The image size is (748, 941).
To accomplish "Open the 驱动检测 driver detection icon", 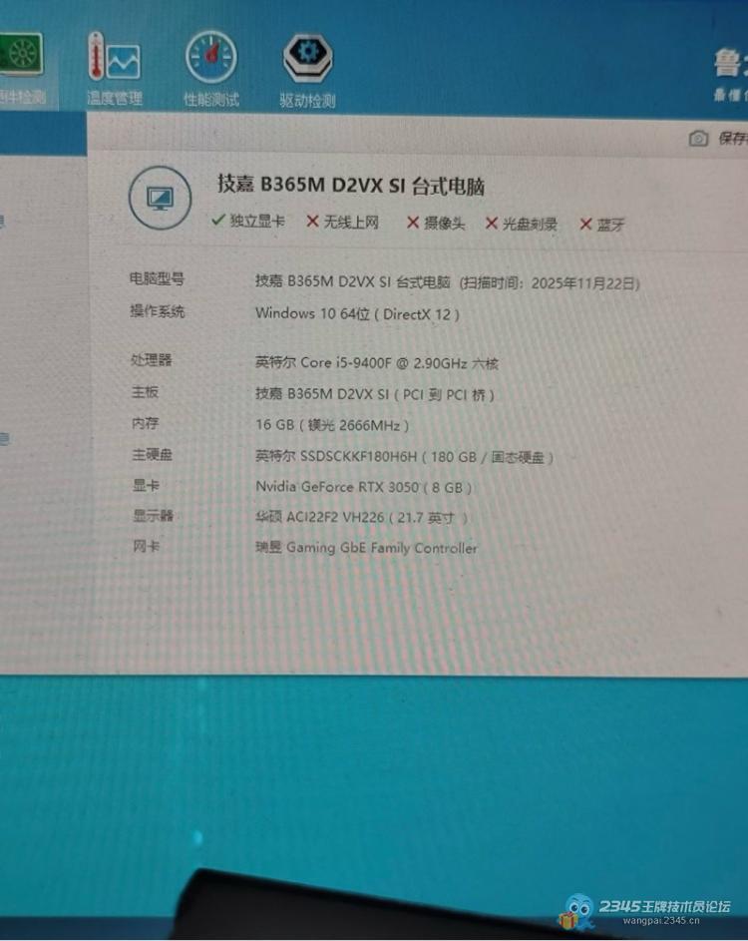I will pos(307,68).
